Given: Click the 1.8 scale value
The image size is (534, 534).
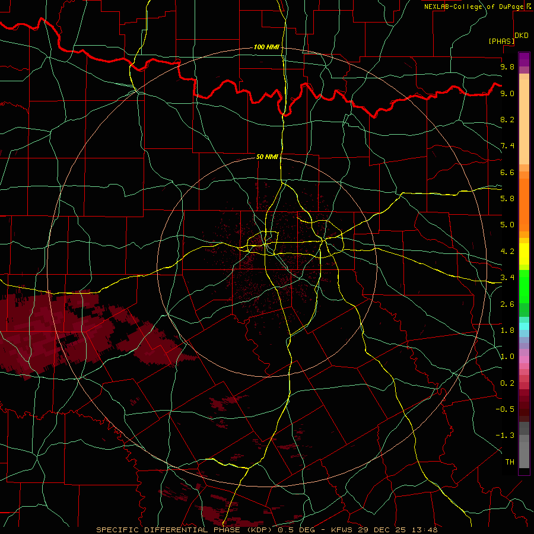Looking at the screenshot, I should (x=507, y=330).
